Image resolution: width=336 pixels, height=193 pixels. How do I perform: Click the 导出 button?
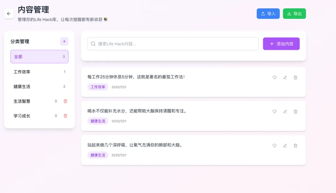(294, 13)
